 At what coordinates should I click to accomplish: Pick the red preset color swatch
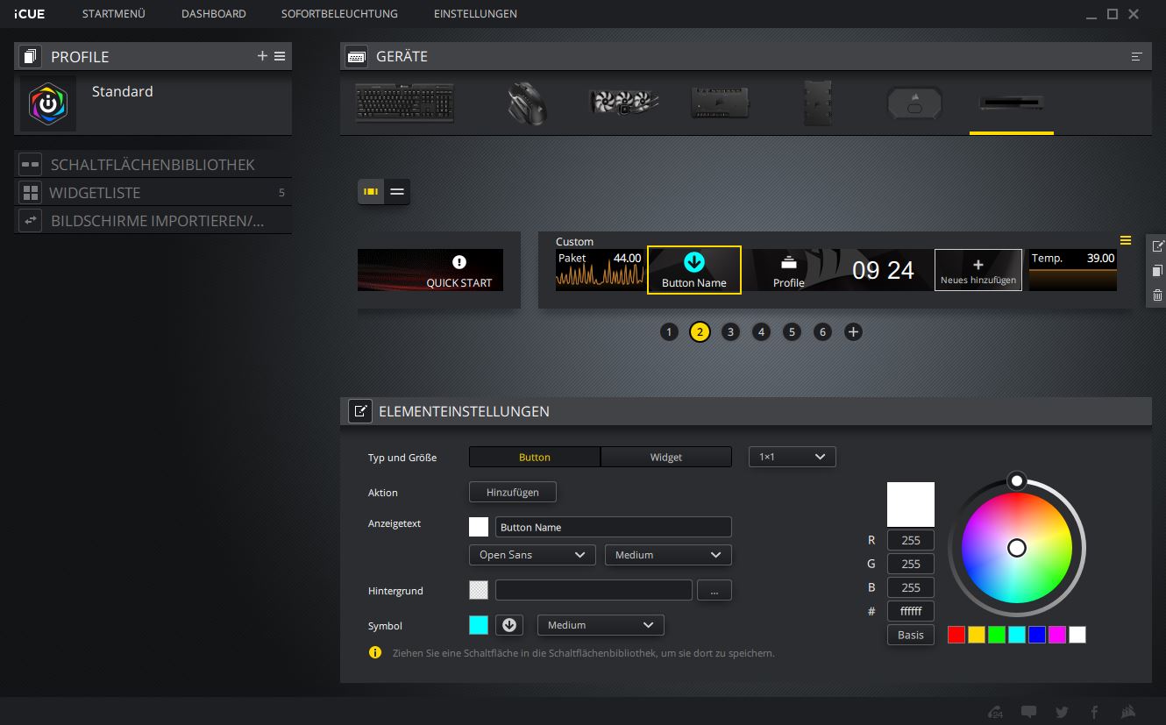pyautogui.click(x=956, y=635)
